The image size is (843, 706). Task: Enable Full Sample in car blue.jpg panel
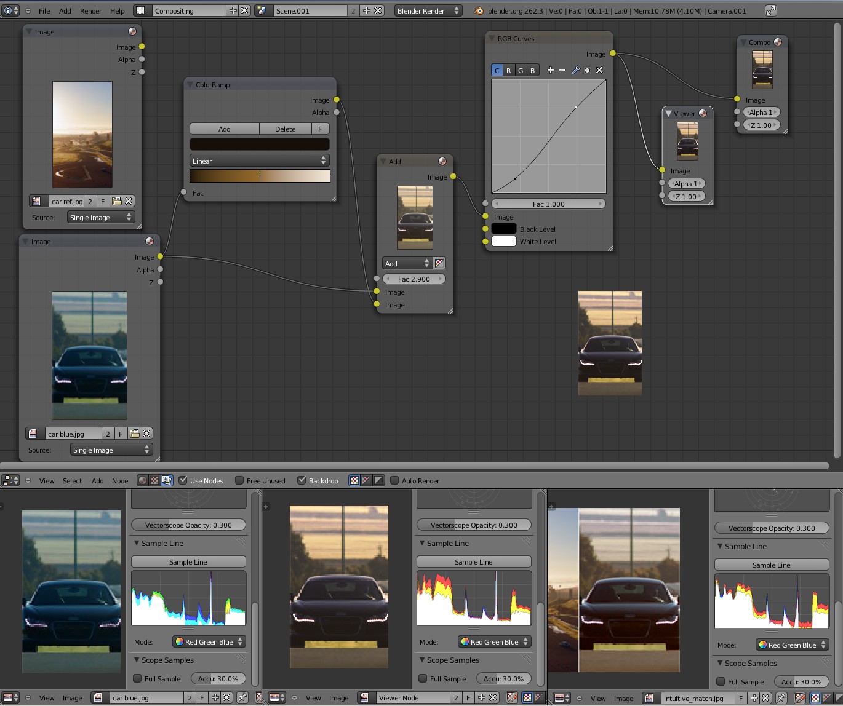[138, 679]
